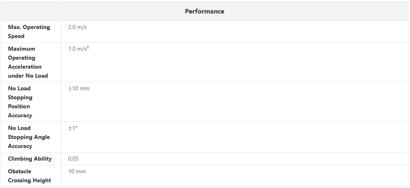
Task: Click the word "Acceleration" in the row label
Action: [25, 67]
